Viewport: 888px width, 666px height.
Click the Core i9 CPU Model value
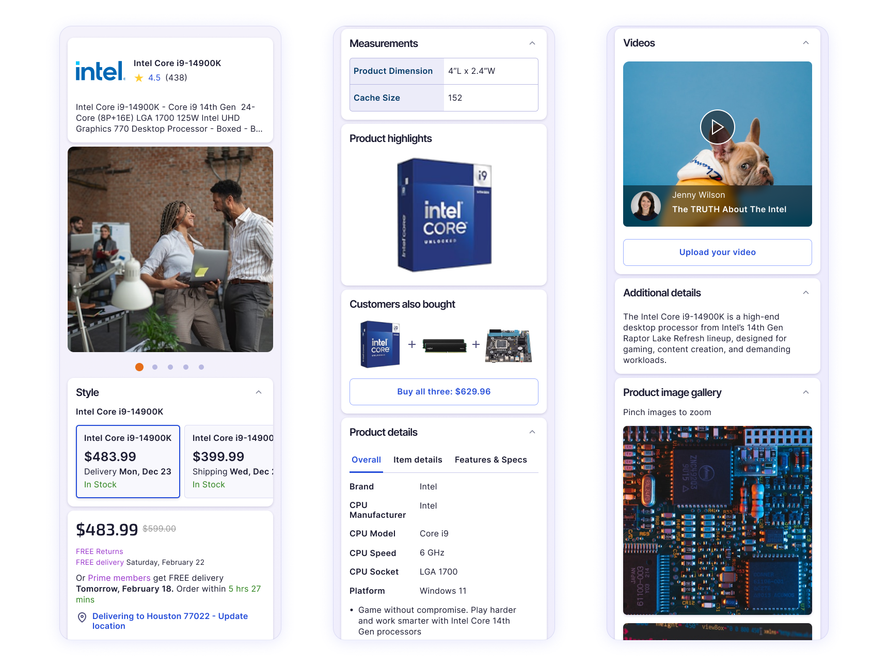coord(434,534)
